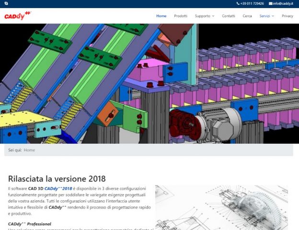Open the Contatti page

point(229,16)
